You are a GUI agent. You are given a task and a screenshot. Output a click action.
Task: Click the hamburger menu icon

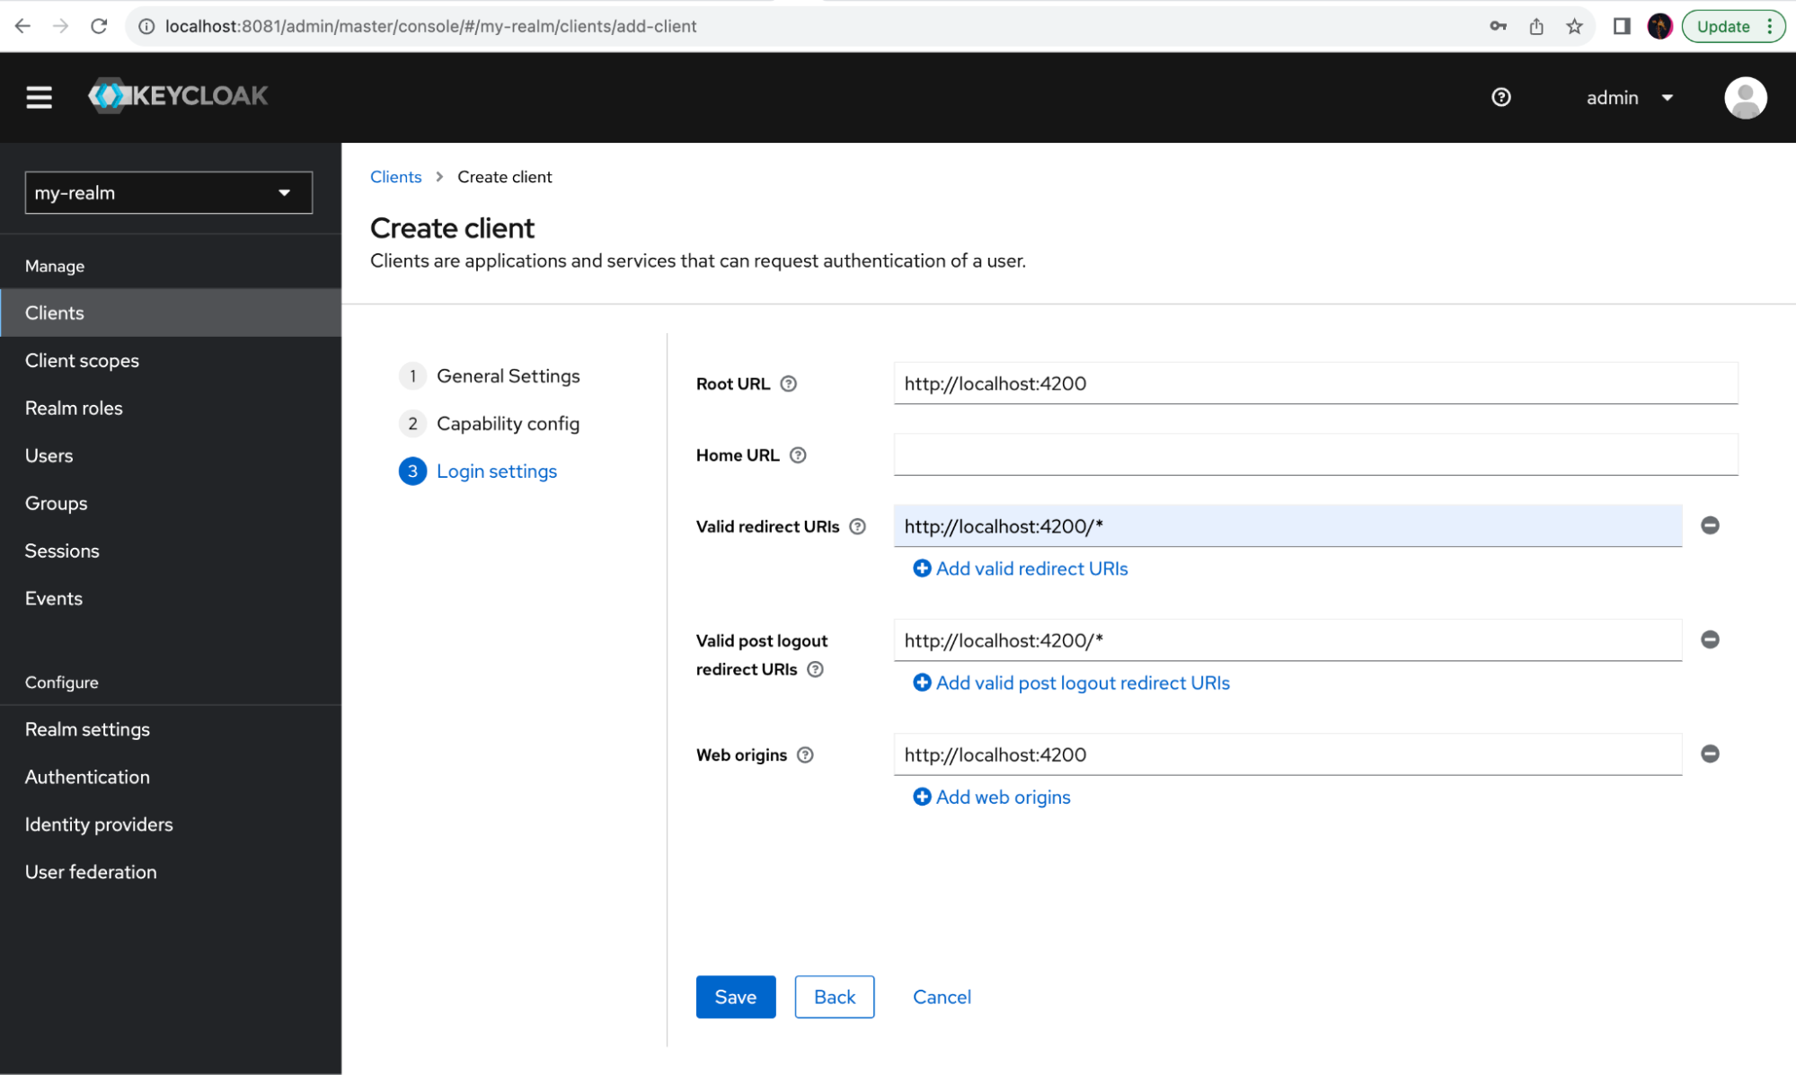37,97
